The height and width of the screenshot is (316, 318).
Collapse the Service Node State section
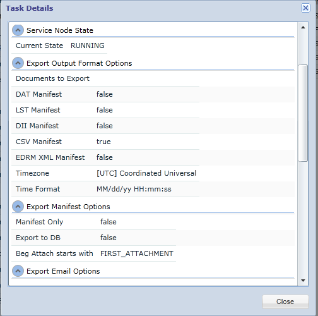pyautogui.click(x=18, y=30)
